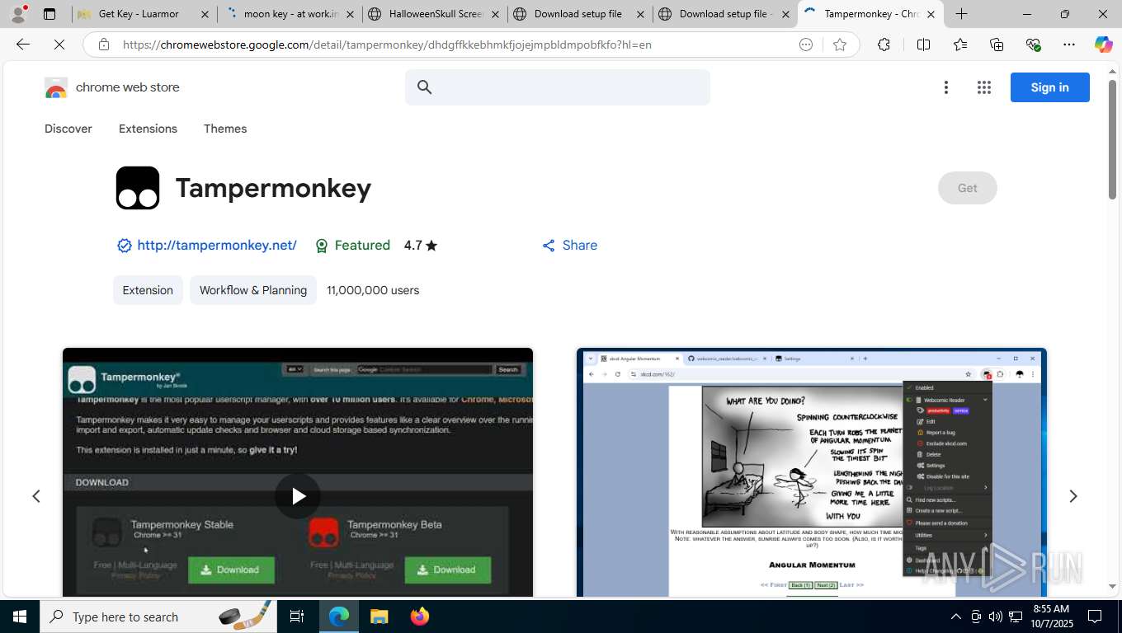Image resolution: width=1122 pixels, height=633 pixels.
Task: Click the address bar URL
Action: [388, 45]
